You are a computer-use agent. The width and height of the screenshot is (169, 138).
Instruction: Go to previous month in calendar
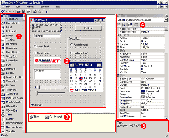click(72, 65)
